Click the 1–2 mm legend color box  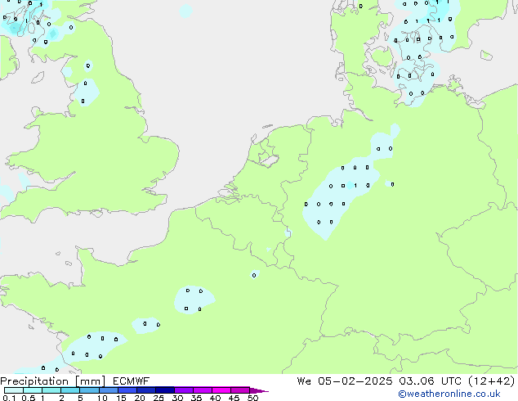point(51,390)
